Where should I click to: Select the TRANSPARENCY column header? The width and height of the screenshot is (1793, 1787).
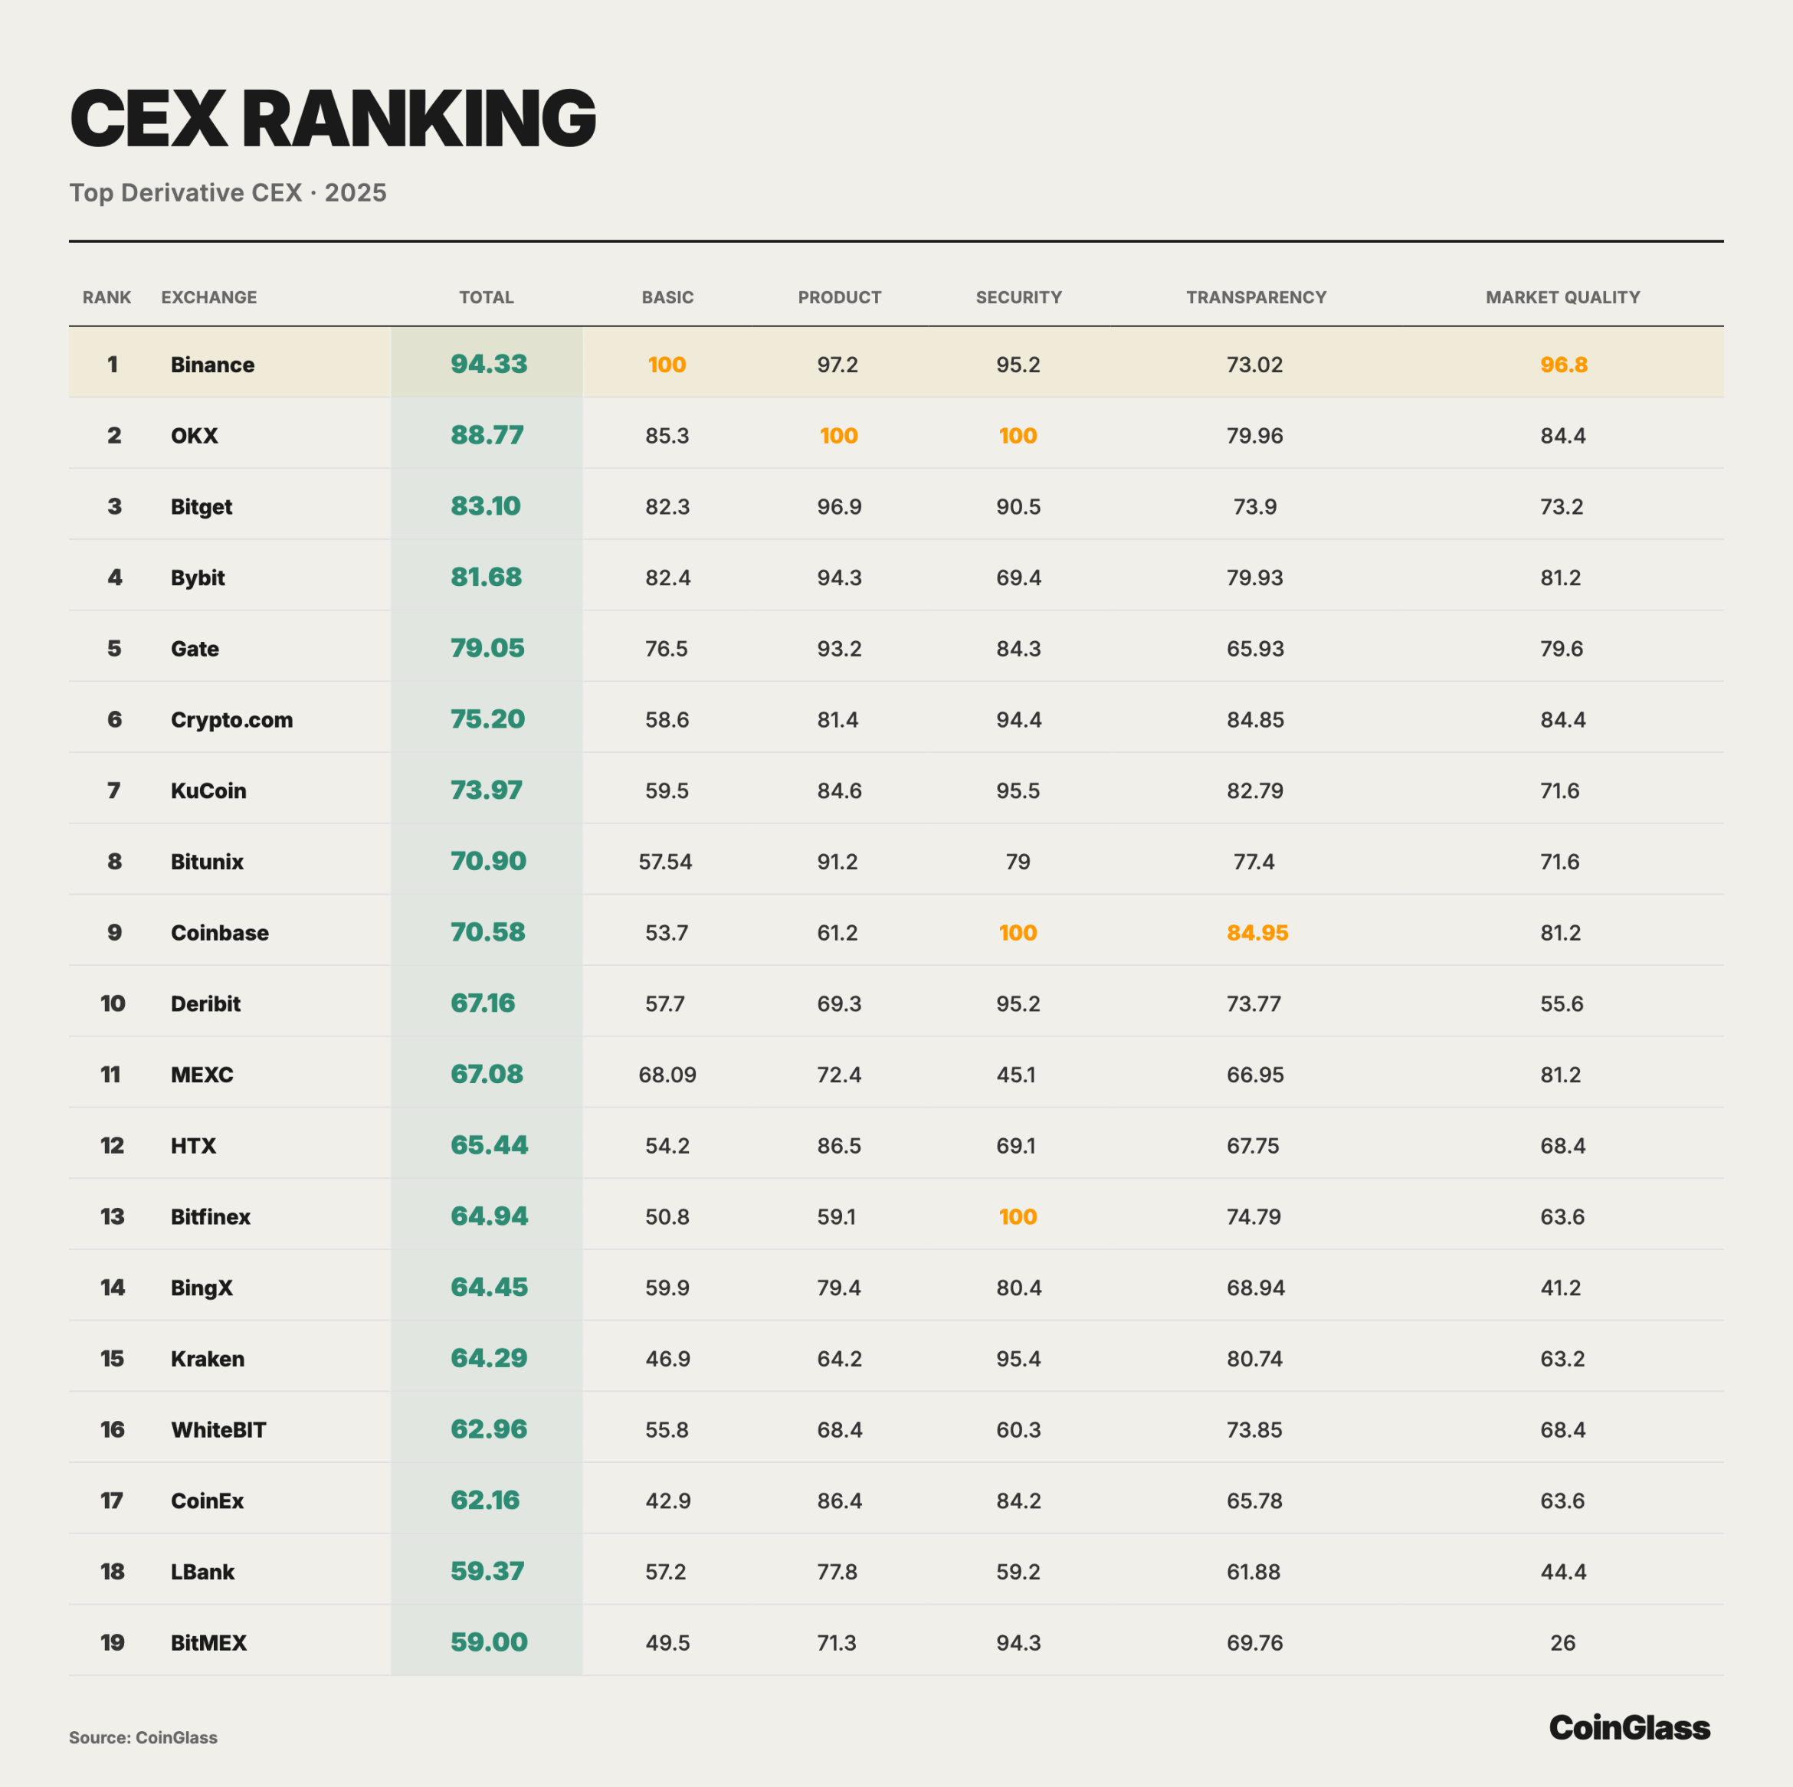coord(1256,297)
